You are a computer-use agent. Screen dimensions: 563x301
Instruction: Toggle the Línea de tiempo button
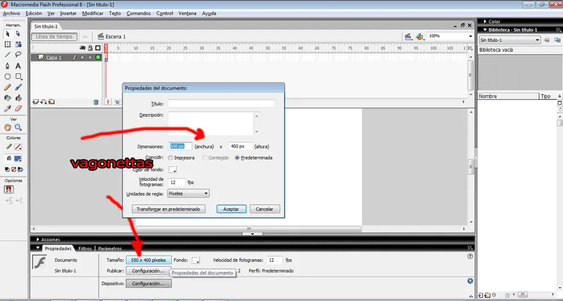tap(54, 37)
